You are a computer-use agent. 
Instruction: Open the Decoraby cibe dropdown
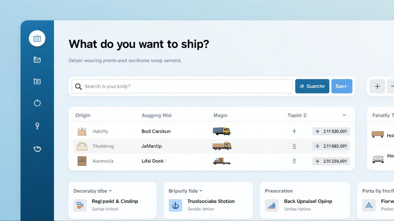click(93, 191)
